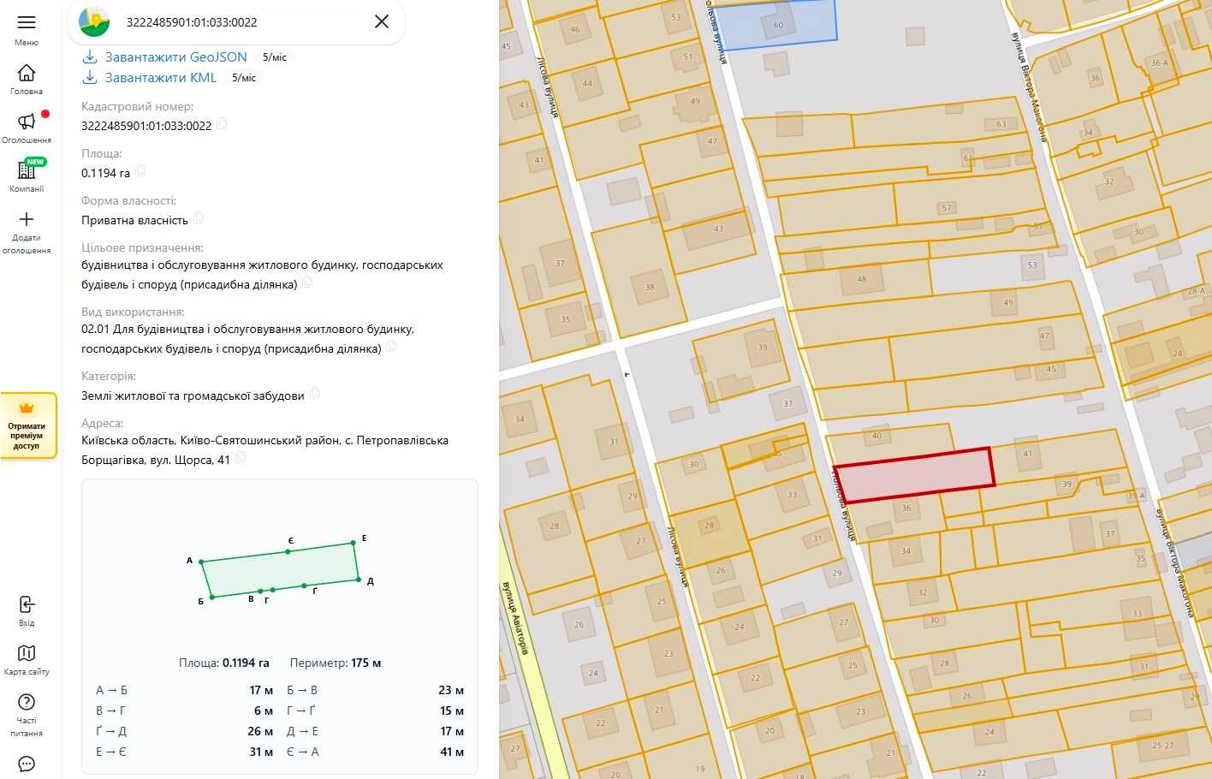
Task: Open Оголошення announcements section
Action: tap(27, 128)
